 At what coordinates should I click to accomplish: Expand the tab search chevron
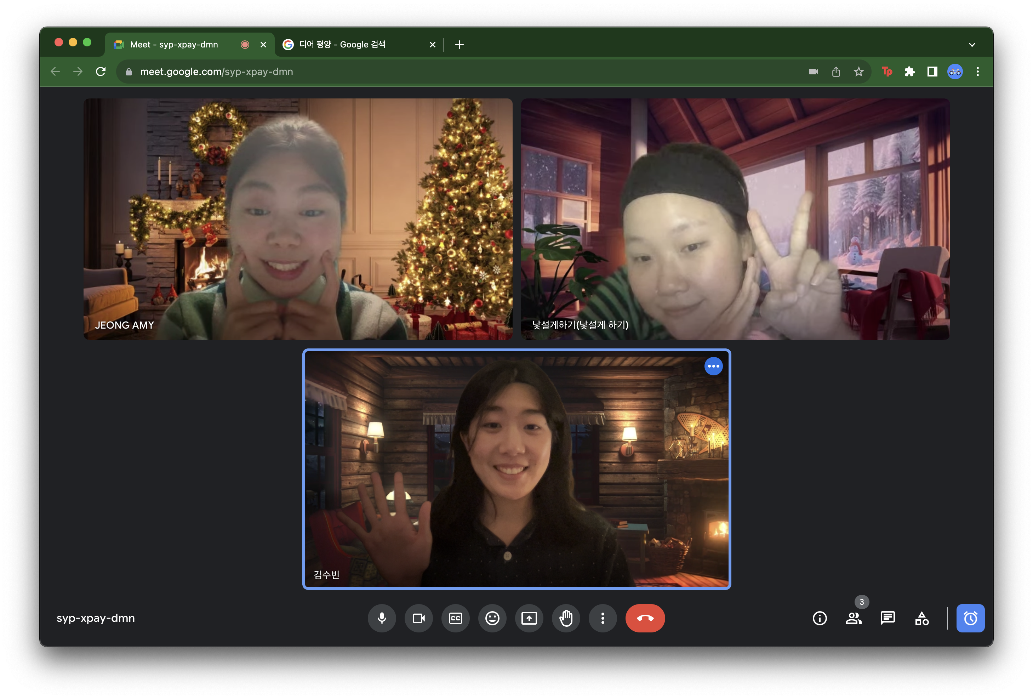(972, 45)
